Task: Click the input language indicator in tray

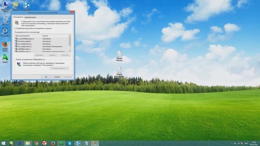Action: tap(246, 143)
